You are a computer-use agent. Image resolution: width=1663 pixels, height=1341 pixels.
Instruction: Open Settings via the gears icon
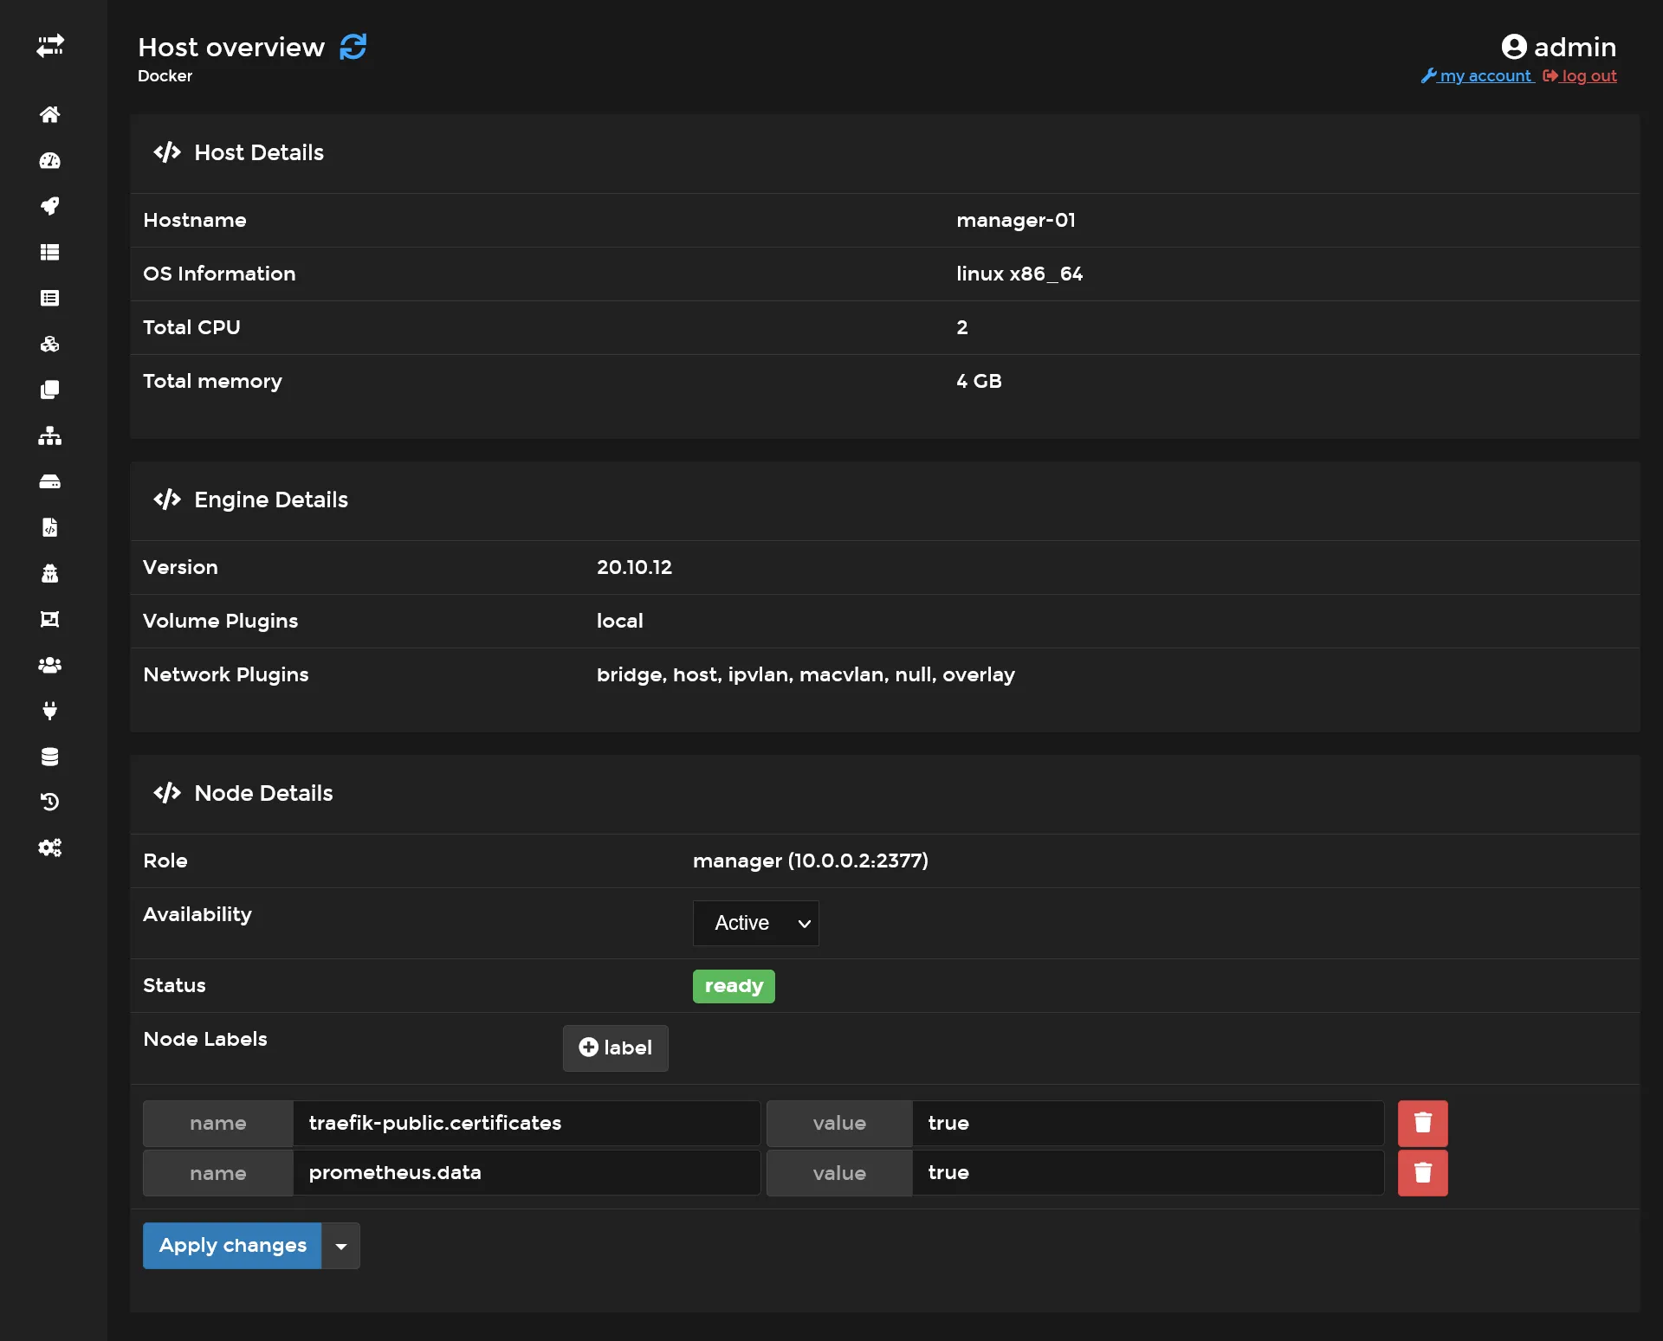[51, 848]
